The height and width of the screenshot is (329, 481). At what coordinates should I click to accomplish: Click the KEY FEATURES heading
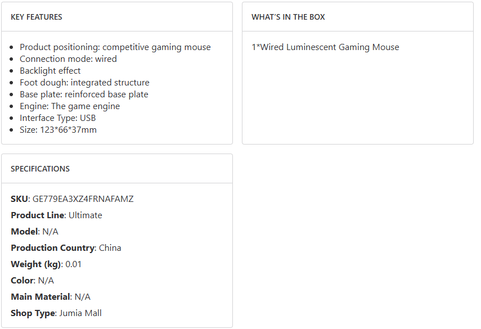[37, 17]
